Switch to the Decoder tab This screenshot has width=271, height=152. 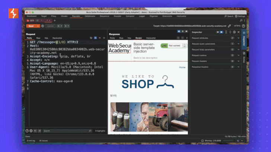tap(118, 16)
